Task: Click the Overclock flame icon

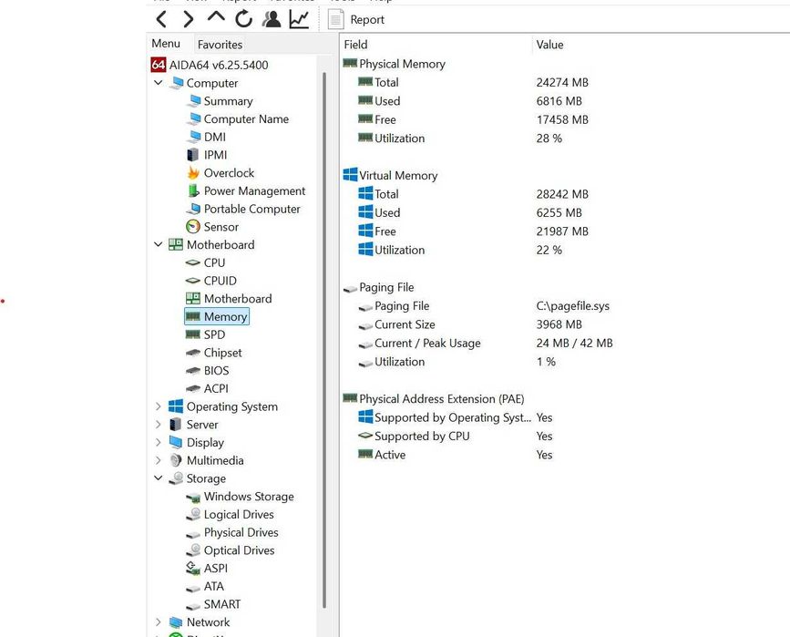Action: pos(193,173)
